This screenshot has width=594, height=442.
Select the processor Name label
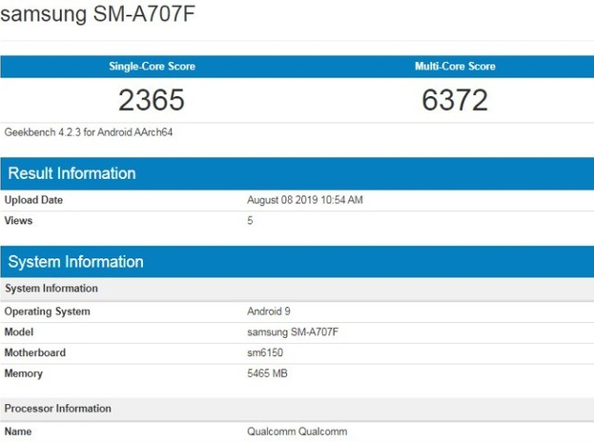coord(18,432)
